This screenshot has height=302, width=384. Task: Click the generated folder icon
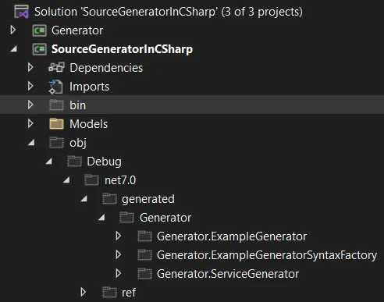(x=109, y=199)
